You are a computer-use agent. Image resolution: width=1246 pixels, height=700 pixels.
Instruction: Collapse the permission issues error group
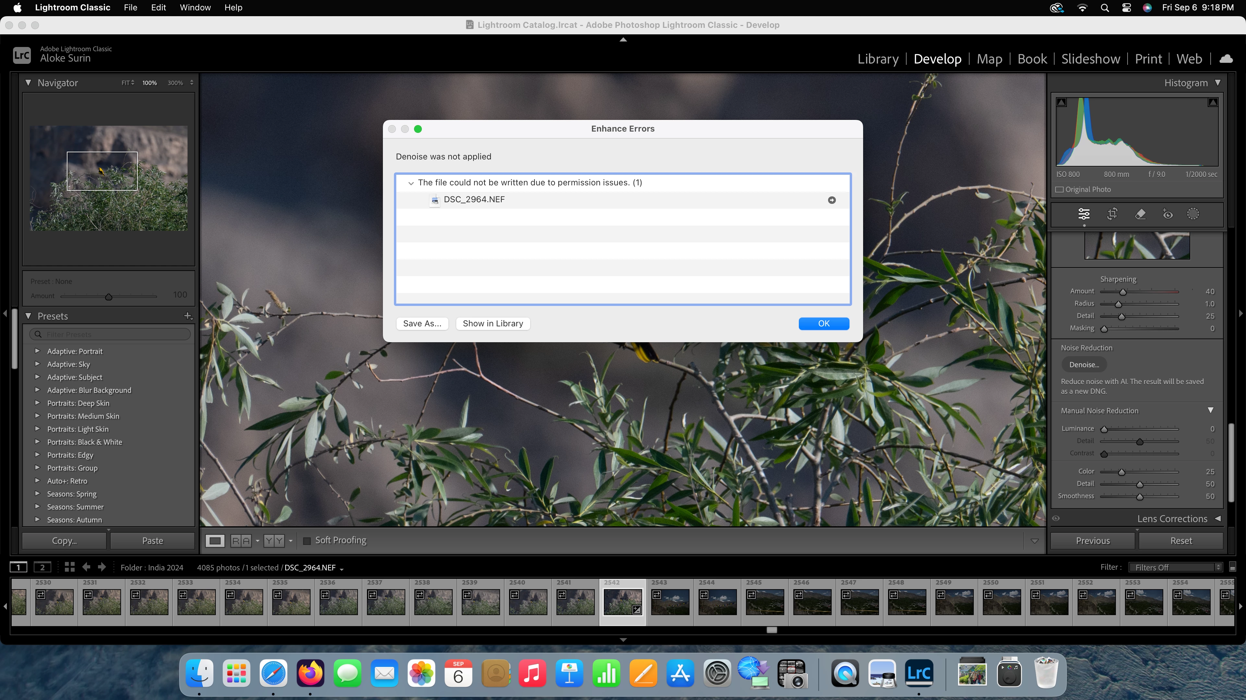(411, 183)
